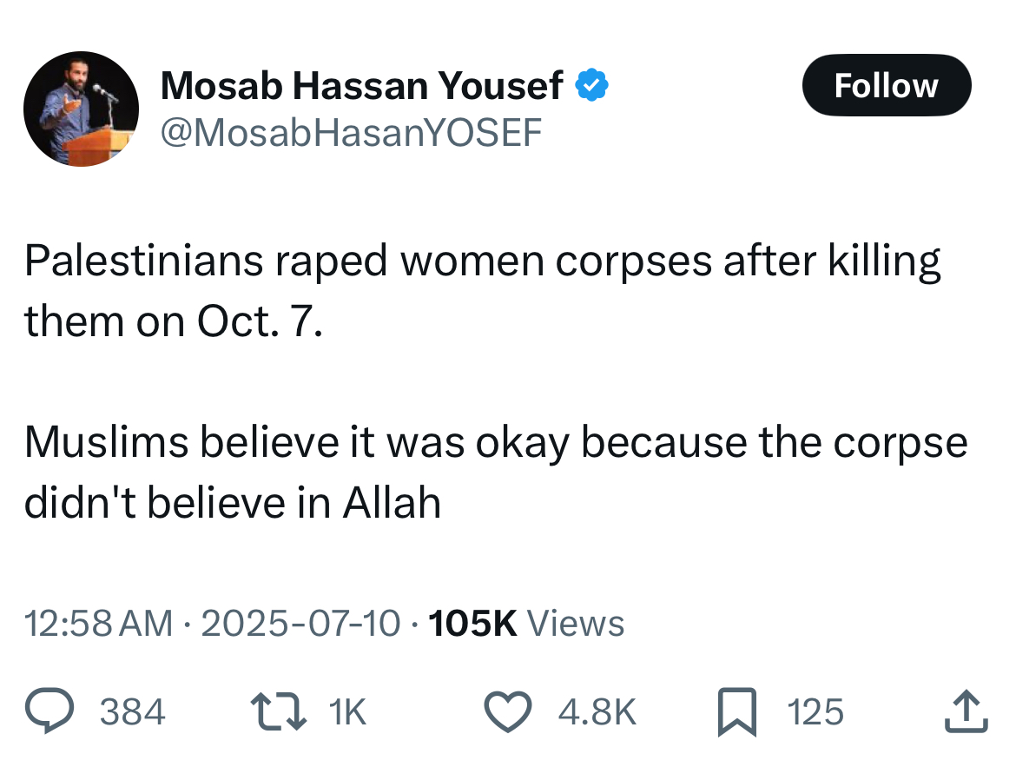Viewport: 1016px width, 767px height.
Task: Like the post with the heart icon
Action: pyautogui.click(x=509, y=711)
